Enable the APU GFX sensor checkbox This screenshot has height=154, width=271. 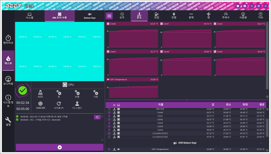tap(109, 109)
